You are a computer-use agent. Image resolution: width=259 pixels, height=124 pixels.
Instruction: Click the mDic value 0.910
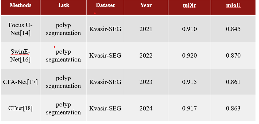click(189, 29)
